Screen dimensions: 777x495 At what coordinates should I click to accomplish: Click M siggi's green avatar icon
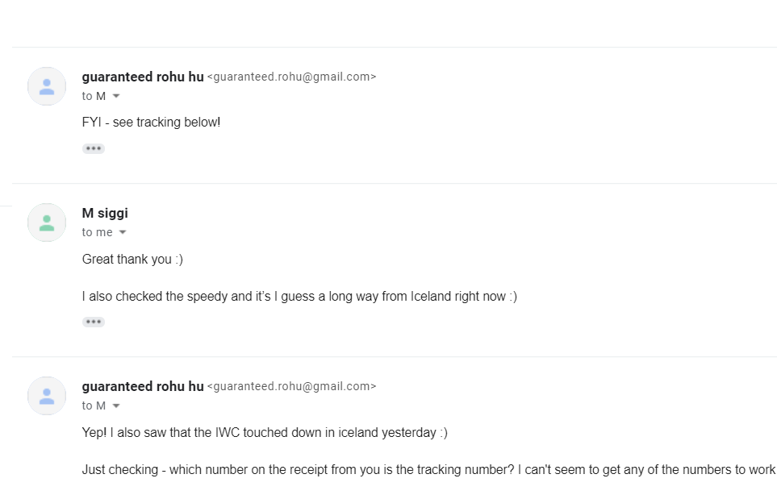(47, 223)
